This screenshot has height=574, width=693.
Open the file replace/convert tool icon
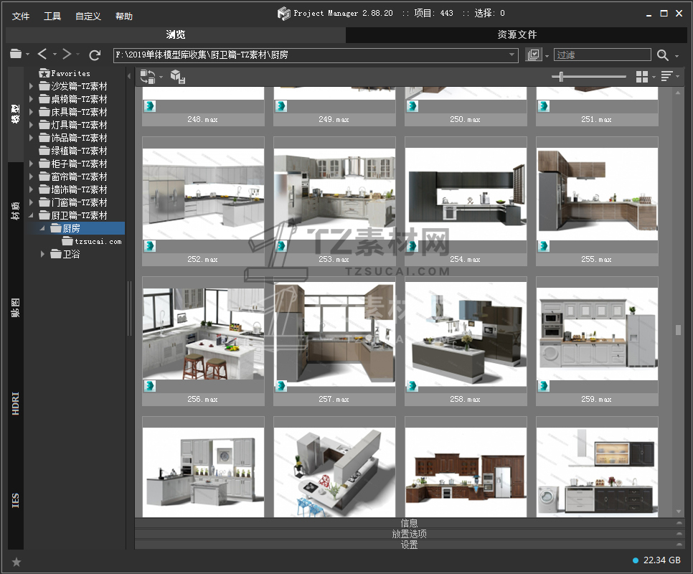pyautogui.click(x=148, y=77)
